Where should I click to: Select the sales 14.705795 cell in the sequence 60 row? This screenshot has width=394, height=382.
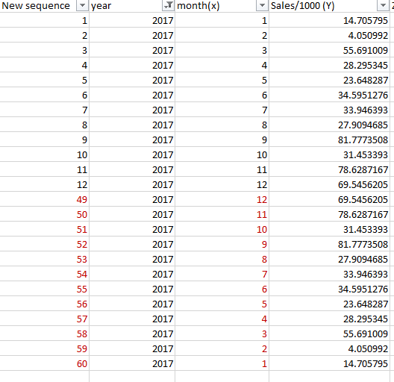tap(329, 363)
